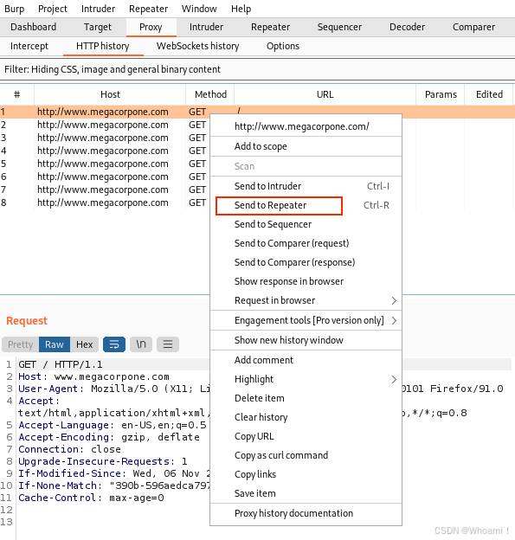The width and height of the screenshot is (515, 540).
Task: Toggle word wrap icon in Request panel
Action: (x=114, y=344)
